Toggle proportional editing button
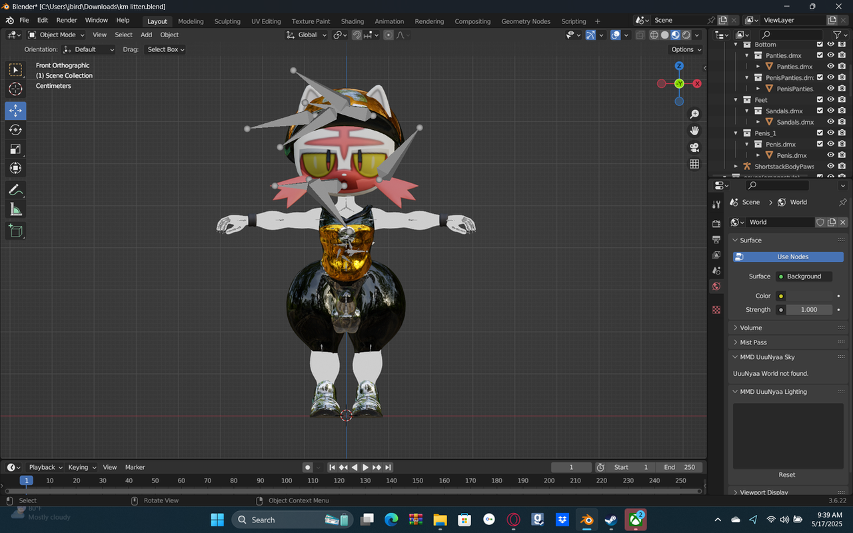Screen dimensions: 853x533 389,35
